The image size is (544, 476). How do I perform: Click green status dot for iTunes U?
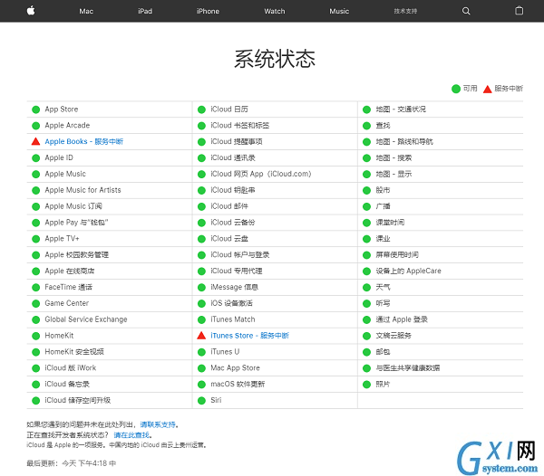tap(201, 352)
